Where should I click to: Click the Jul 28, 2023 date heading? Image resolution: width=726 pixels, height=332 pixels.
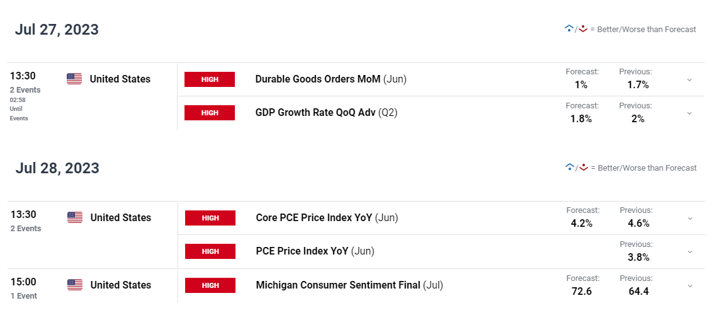coord(57,168)
